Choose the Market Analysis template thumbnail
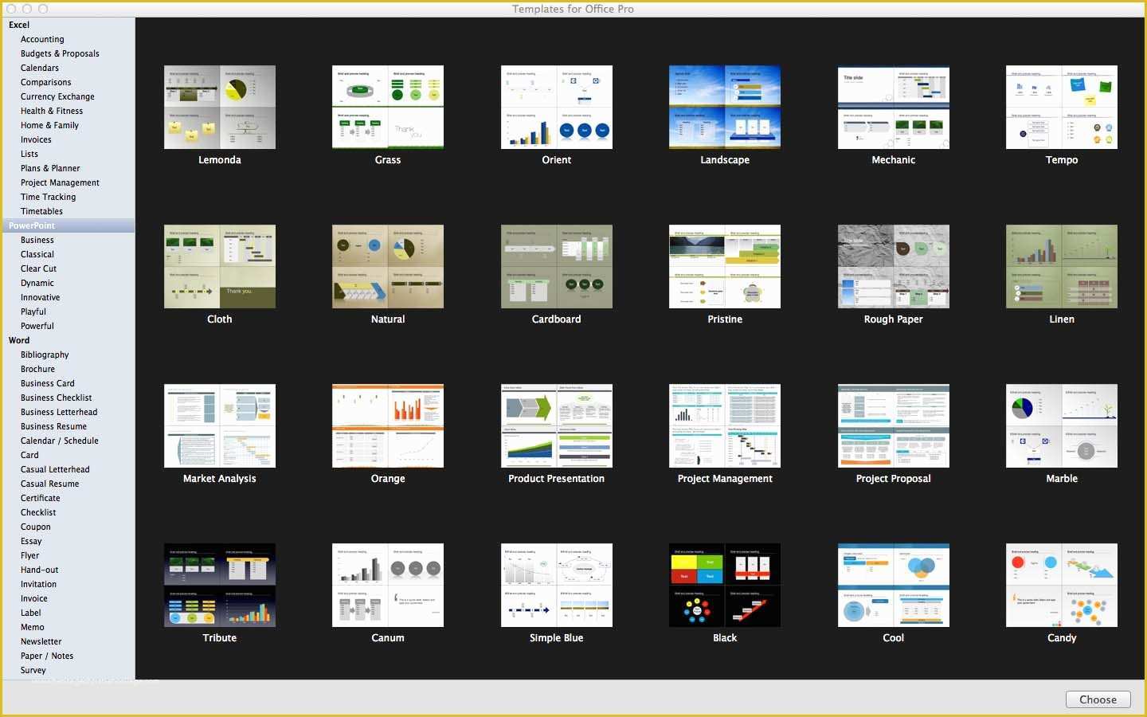Screen dimensions: 1147x717 click(x=220, y=425)
